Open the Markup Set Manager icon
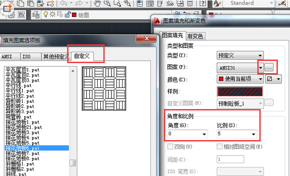This screenshot has width=290, height=176. [x=180, y=3]
